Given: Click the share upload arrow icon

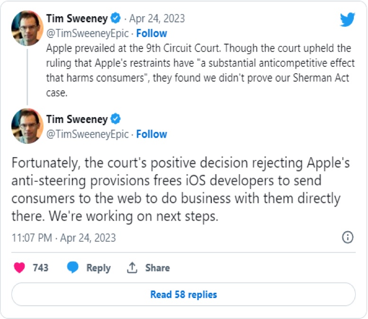Looking at the screenshot, I should 132,267.
